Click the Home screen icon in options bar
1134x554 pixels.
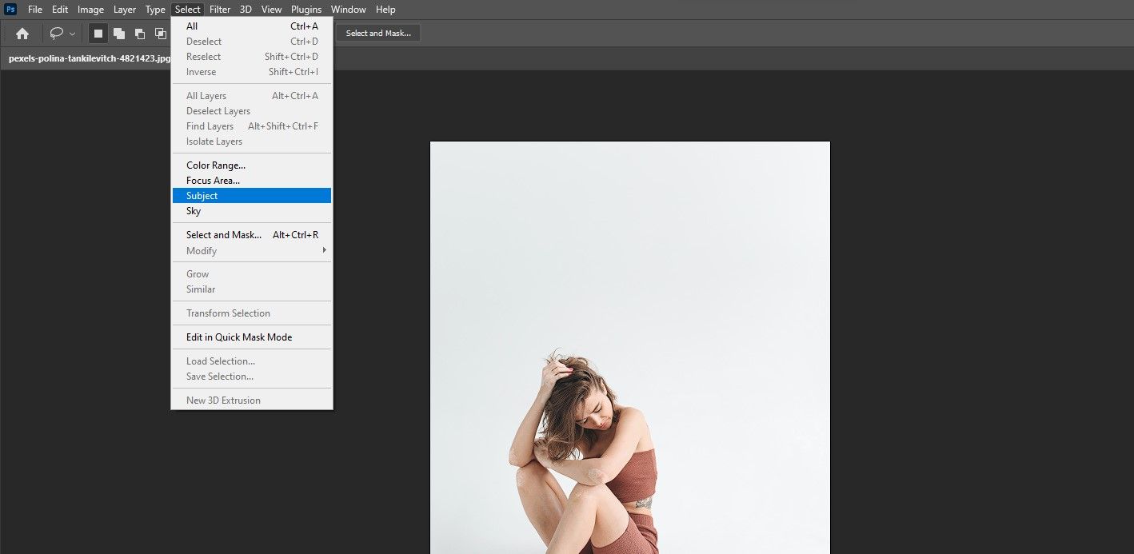click(22, 33)
